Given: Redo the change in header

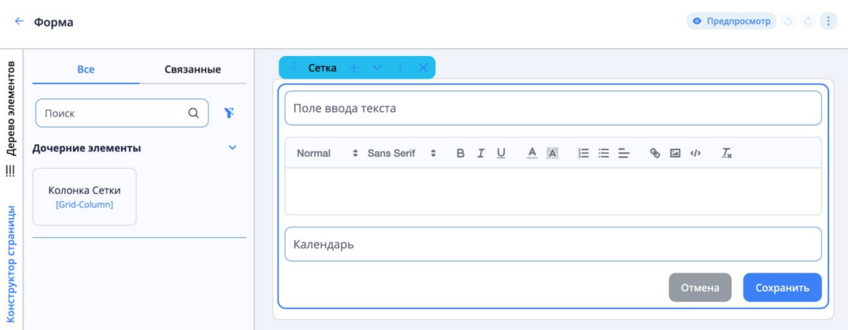Looking at the screenshot, I should pos(808,21).
